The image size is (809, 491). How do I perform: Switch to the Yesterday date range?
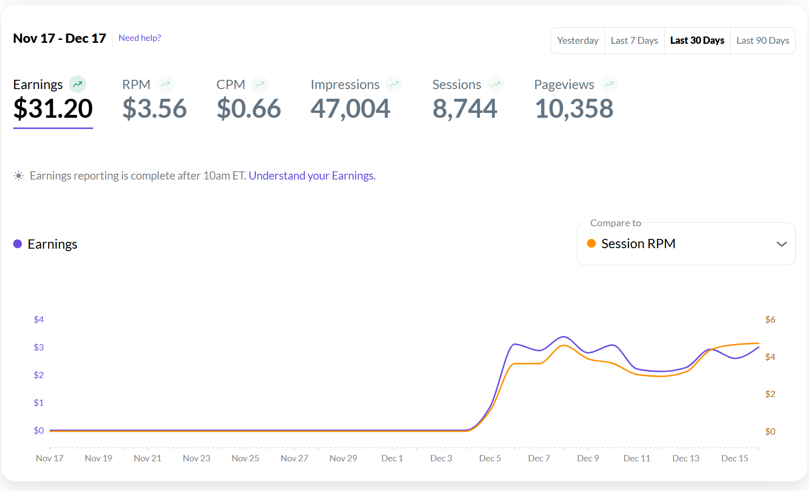577,40
